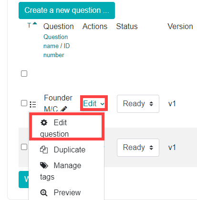Viewport: 197px width, 200px height.
Task: Click the pencil icon beside Founder M/C
Action: [64, 109]
